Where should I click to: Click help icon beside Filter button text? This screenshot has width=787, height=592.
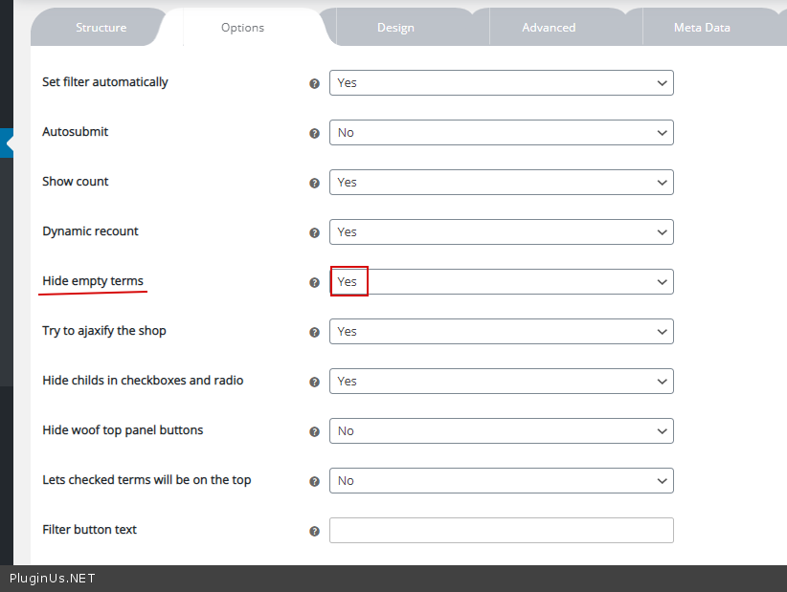[x=314, y=531]
